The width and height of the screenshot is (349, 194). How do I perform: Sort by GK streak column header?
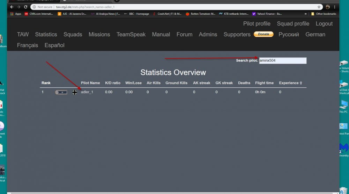point(224,83)
